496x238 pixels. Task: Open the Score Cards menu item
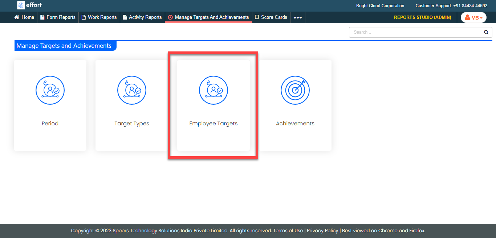(x=271, y=17)
